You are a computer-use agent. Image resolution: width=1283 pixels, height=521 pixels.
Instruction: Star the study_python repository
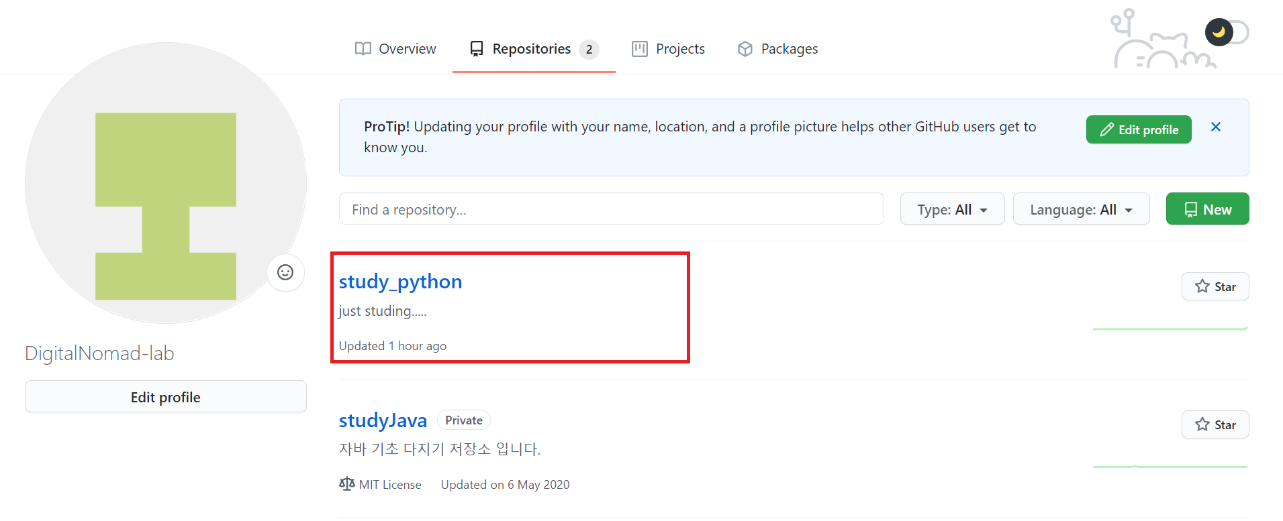pyautogui.click(x=1215, y=287)
